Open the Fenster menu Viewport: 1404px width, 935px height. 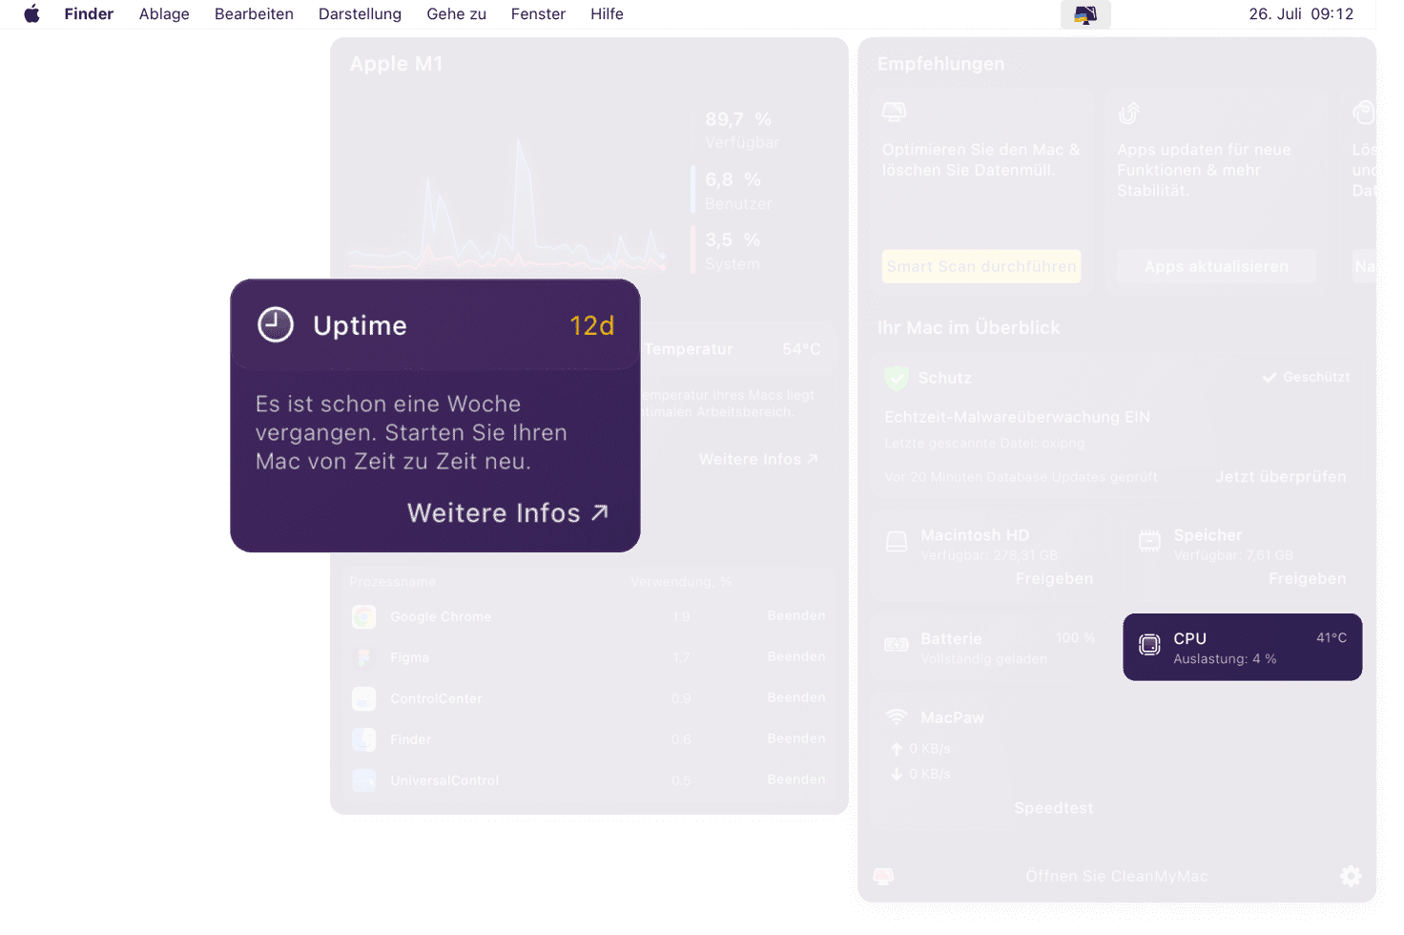tap(538, 13)
